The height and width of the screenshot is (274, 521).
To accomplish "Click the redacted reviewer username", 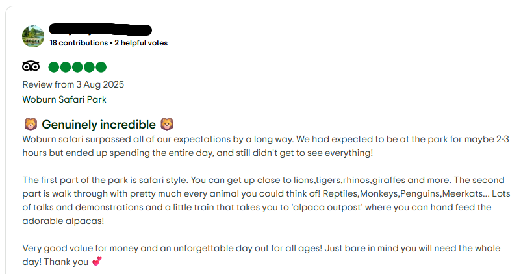I will tap(101, 29).
